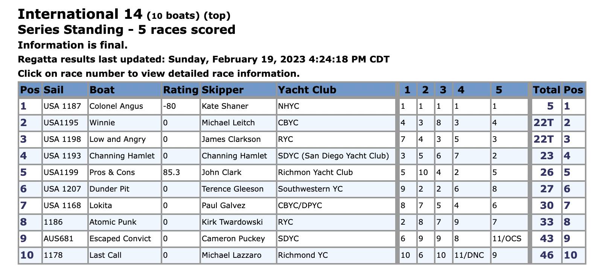Click the (top) link in heading
This screenshot has height=280, width=612.
click(x=217, y=15)
